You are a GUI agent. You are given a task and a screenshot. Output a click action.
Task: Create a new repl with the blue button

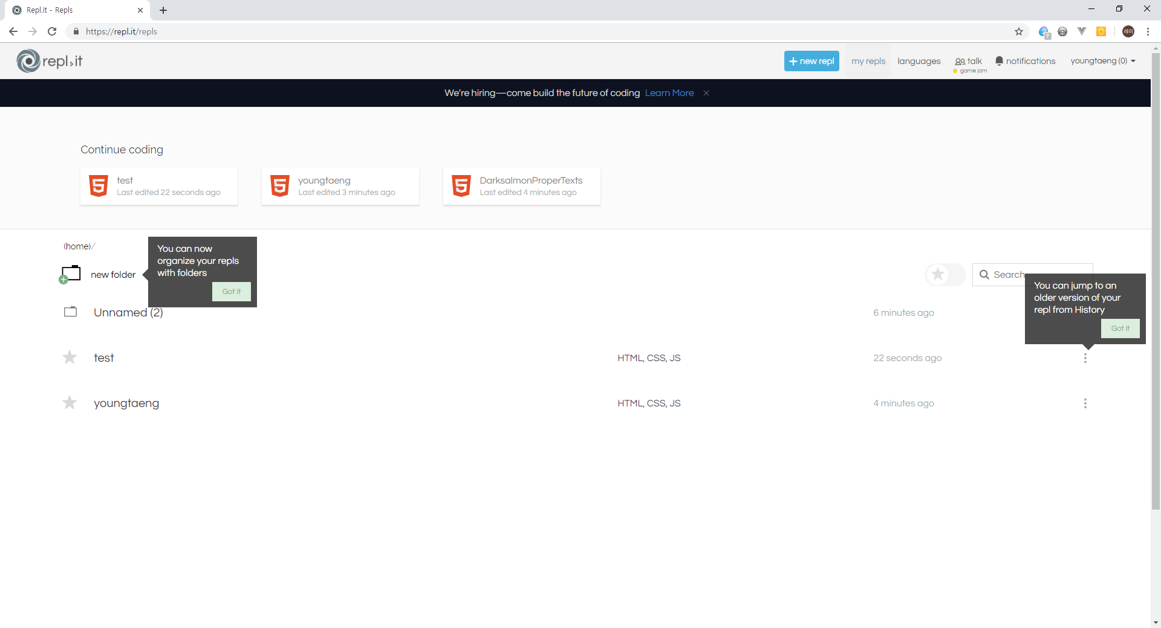[811, 61]
